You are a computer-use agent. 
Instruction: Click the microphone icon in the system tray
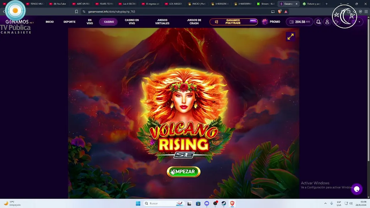click(332, 203)
